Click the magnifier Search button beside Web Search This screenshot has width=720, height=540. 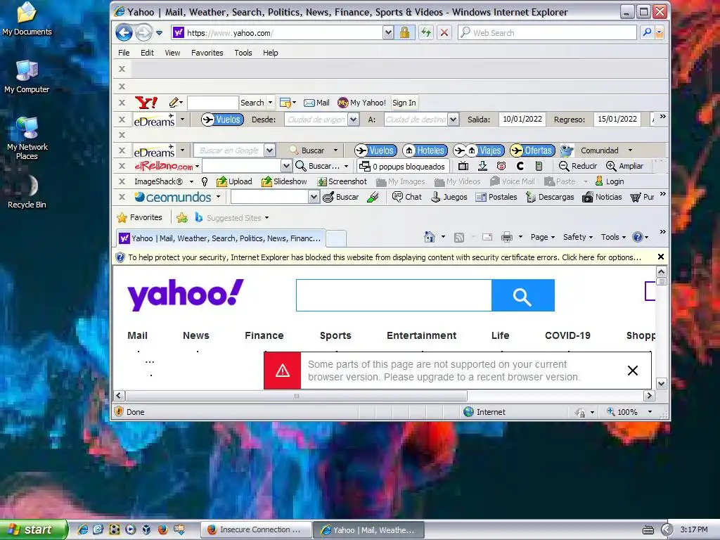(x=647, y=32)
